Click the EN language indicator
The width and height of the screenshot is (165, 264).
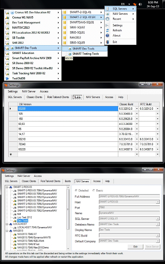coord(123,4)
